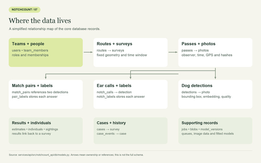Click the subtitle about simplified relationship map
The image size is (261, 163).
point(55,29)
